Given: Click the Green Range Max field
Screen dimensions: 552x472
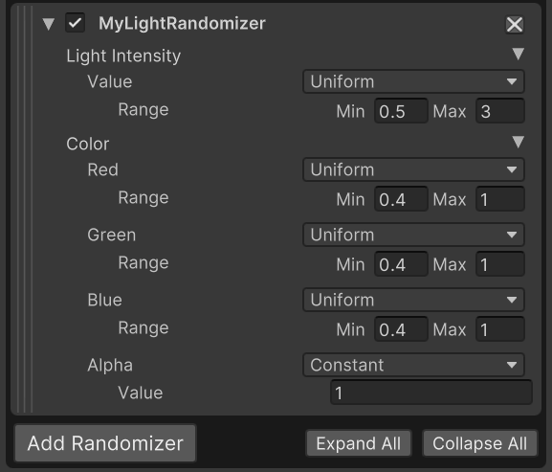Looking at the screenshot, I should (500, 264).
